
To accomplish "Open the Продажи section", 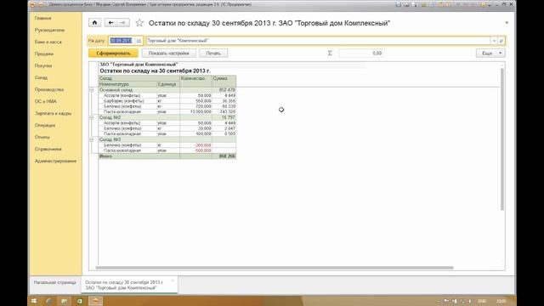I will point(44,54).
